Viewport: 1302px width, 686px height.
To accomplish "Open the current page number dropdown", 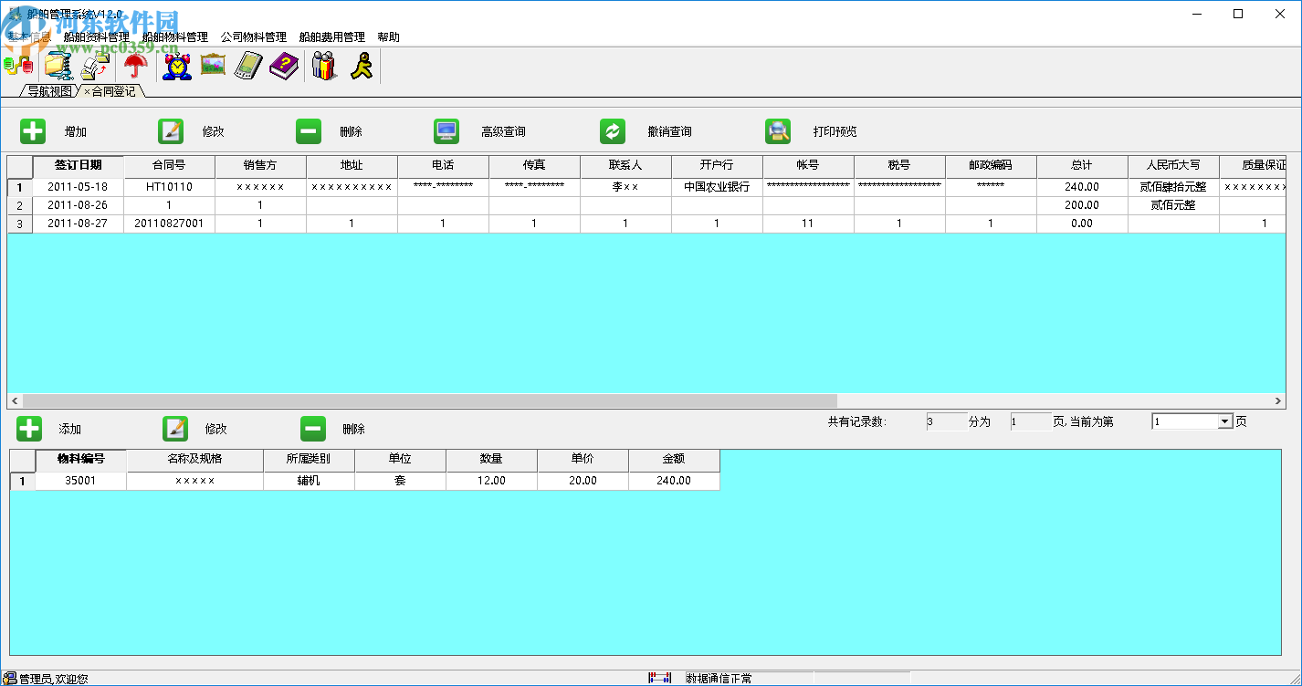I will pos(1225,421).
